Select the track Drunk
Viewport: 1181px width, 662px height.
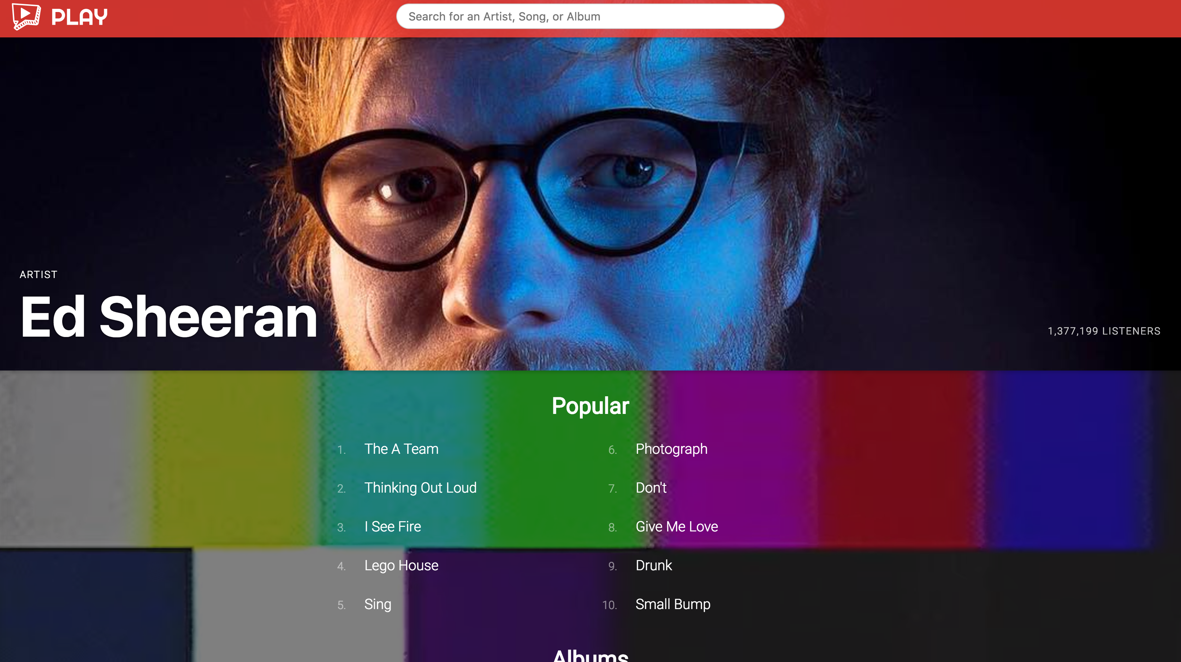[654, 565]
